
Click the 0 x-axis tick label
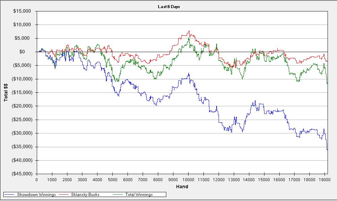[37, 179]
